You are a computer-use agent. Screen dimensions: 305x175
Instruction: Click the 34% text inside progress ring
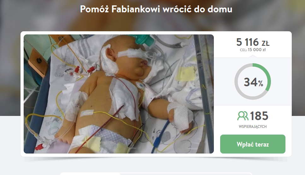pos(254,82)
